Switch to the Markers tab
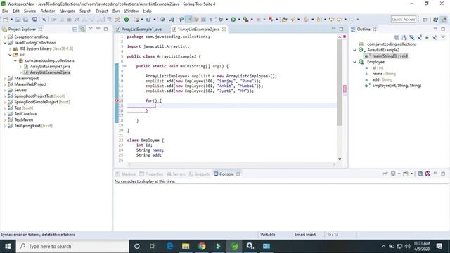 click(125, 174)
